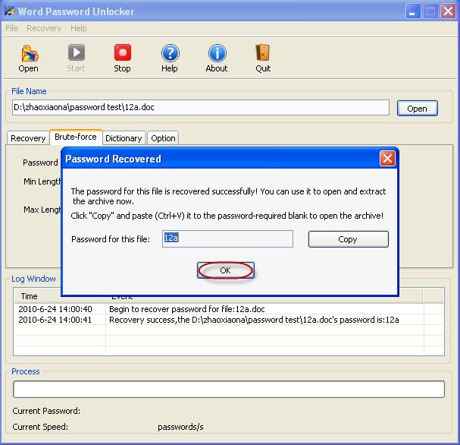Click the red Stop toolbar icon
The height and width of the screenshot is (445, 460).
(123, 52)
